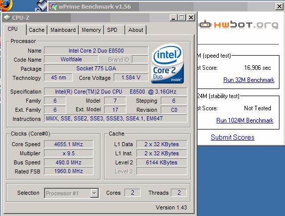Image resolution: width=285 pixels, height=216 pixels.
Task: Close the wPrime Benchmark window
Action: click(279, 7)
